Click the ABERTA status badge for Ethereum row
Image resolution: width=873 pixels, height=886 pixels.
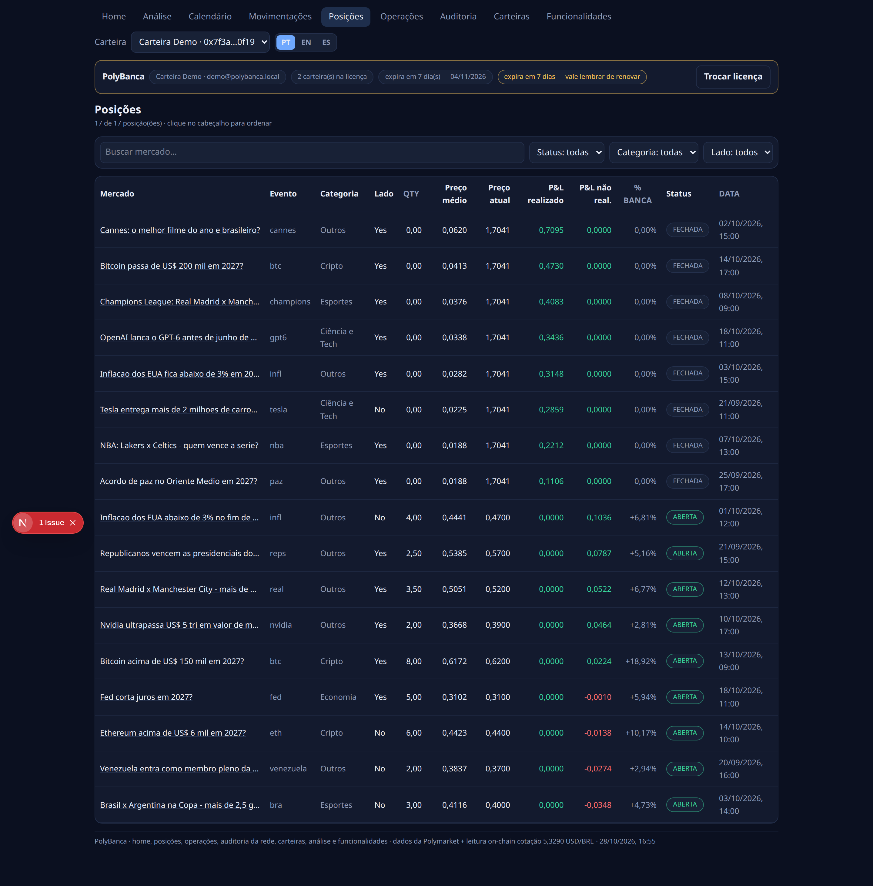(684, 733)
